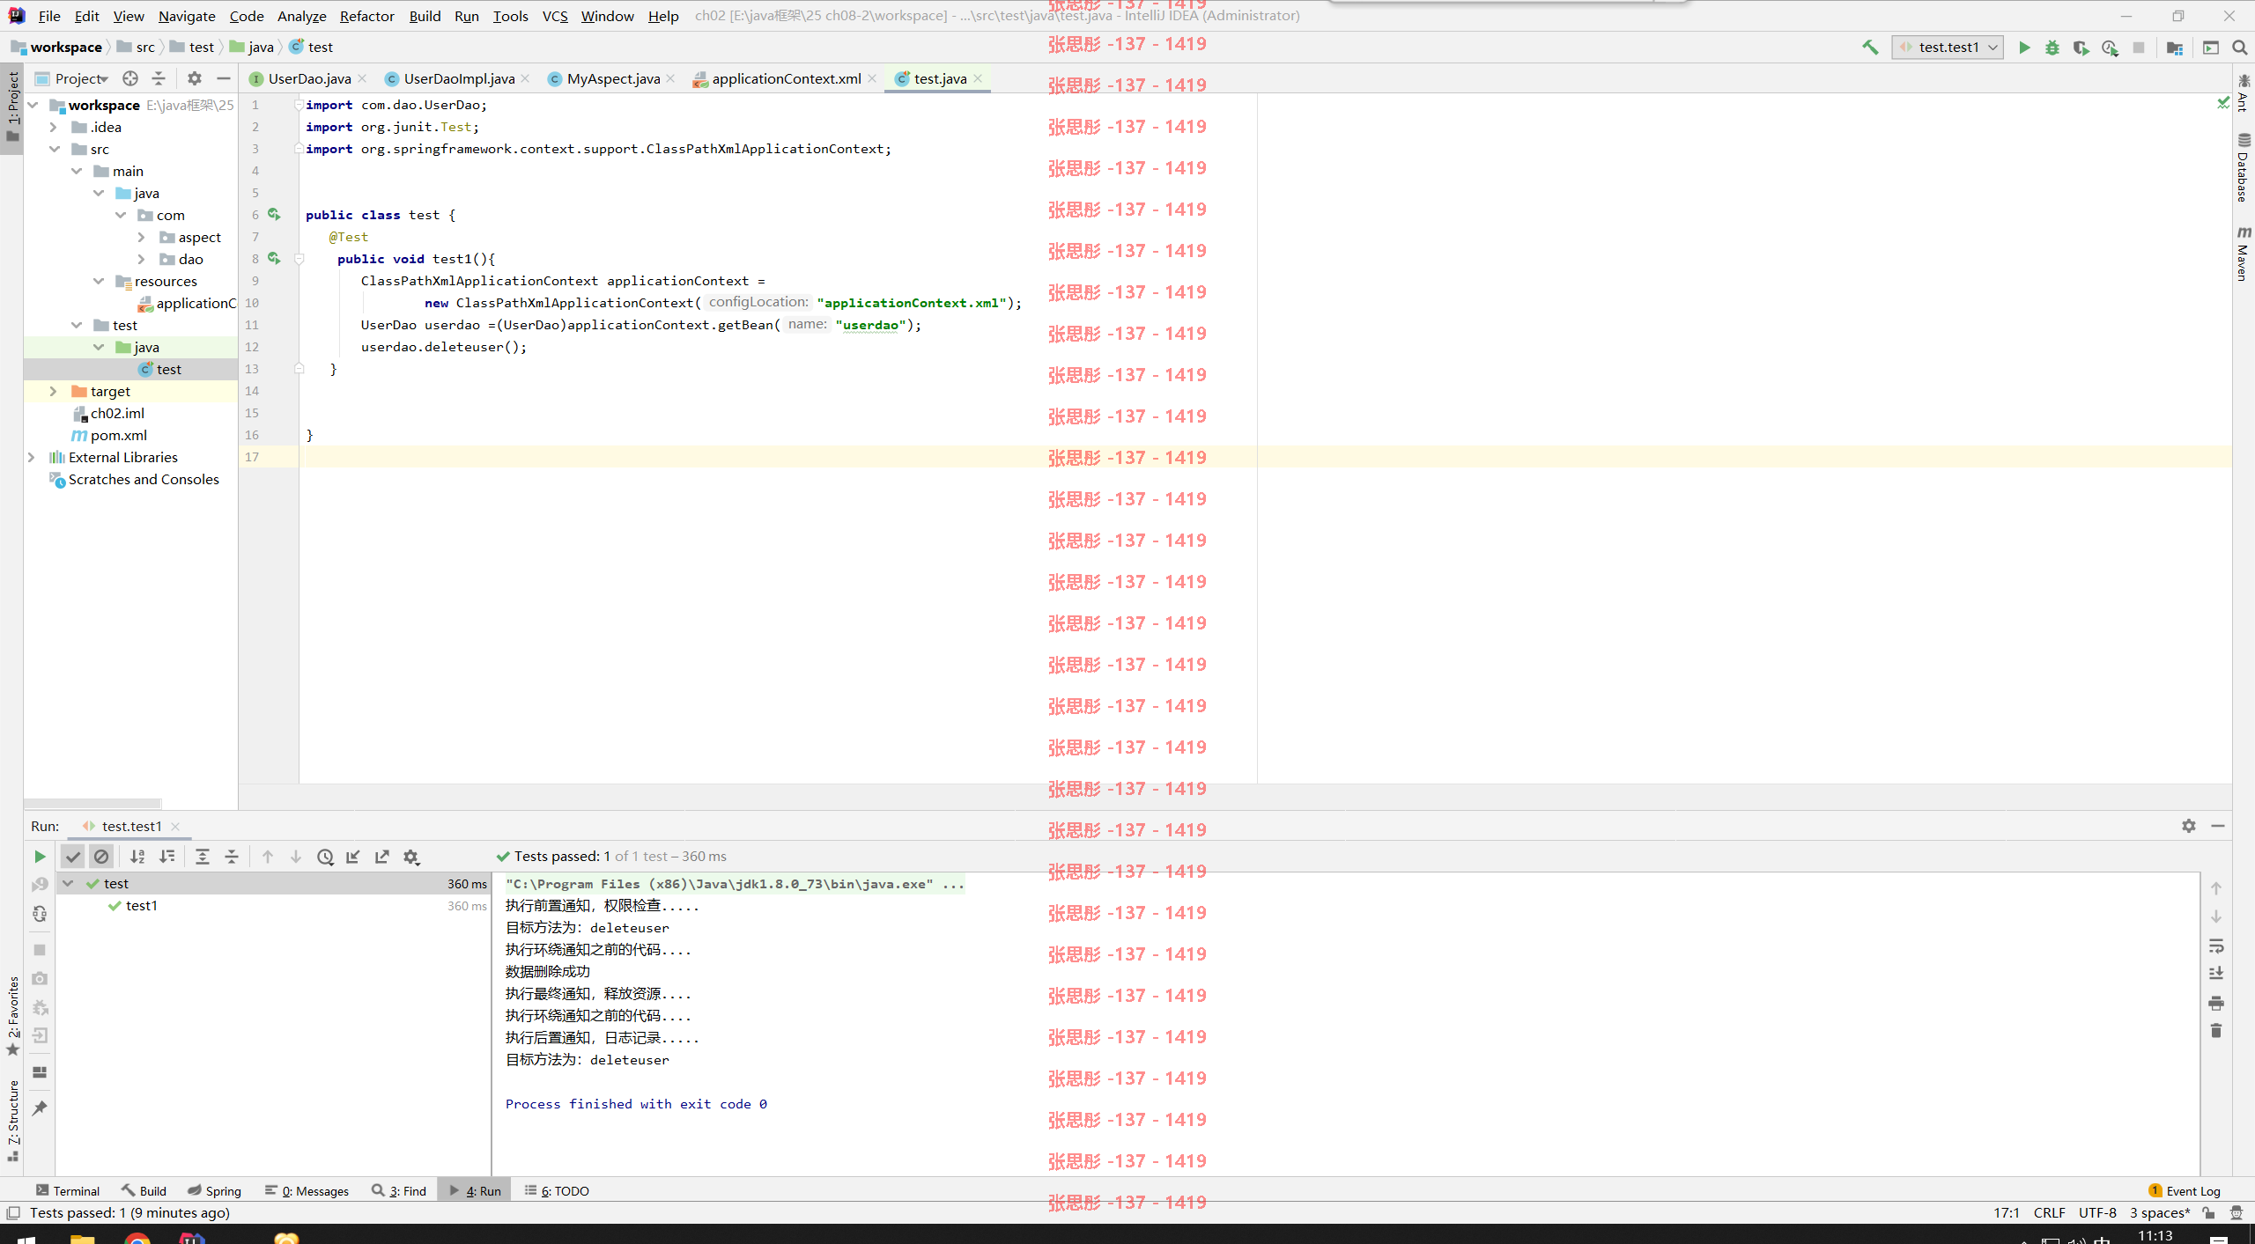Screen dimensions: 2255x1244
Task: Expand the target folder
Action: pos(53,391)
